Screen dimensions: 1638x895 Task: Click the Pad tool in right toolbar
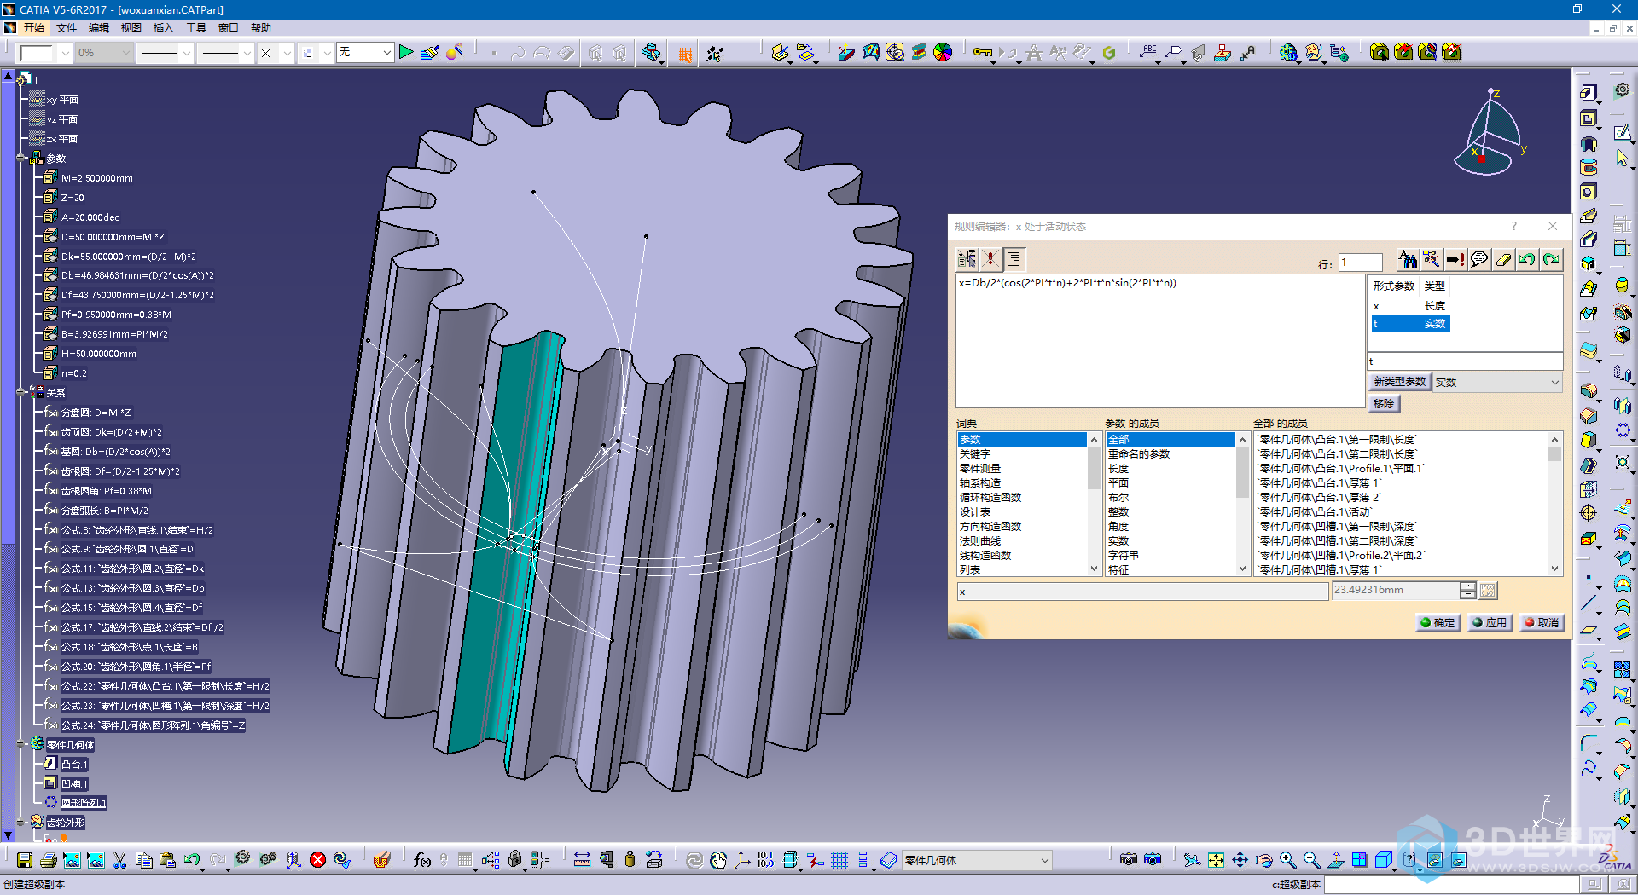pyautogui.click(x=1588, y=92)
